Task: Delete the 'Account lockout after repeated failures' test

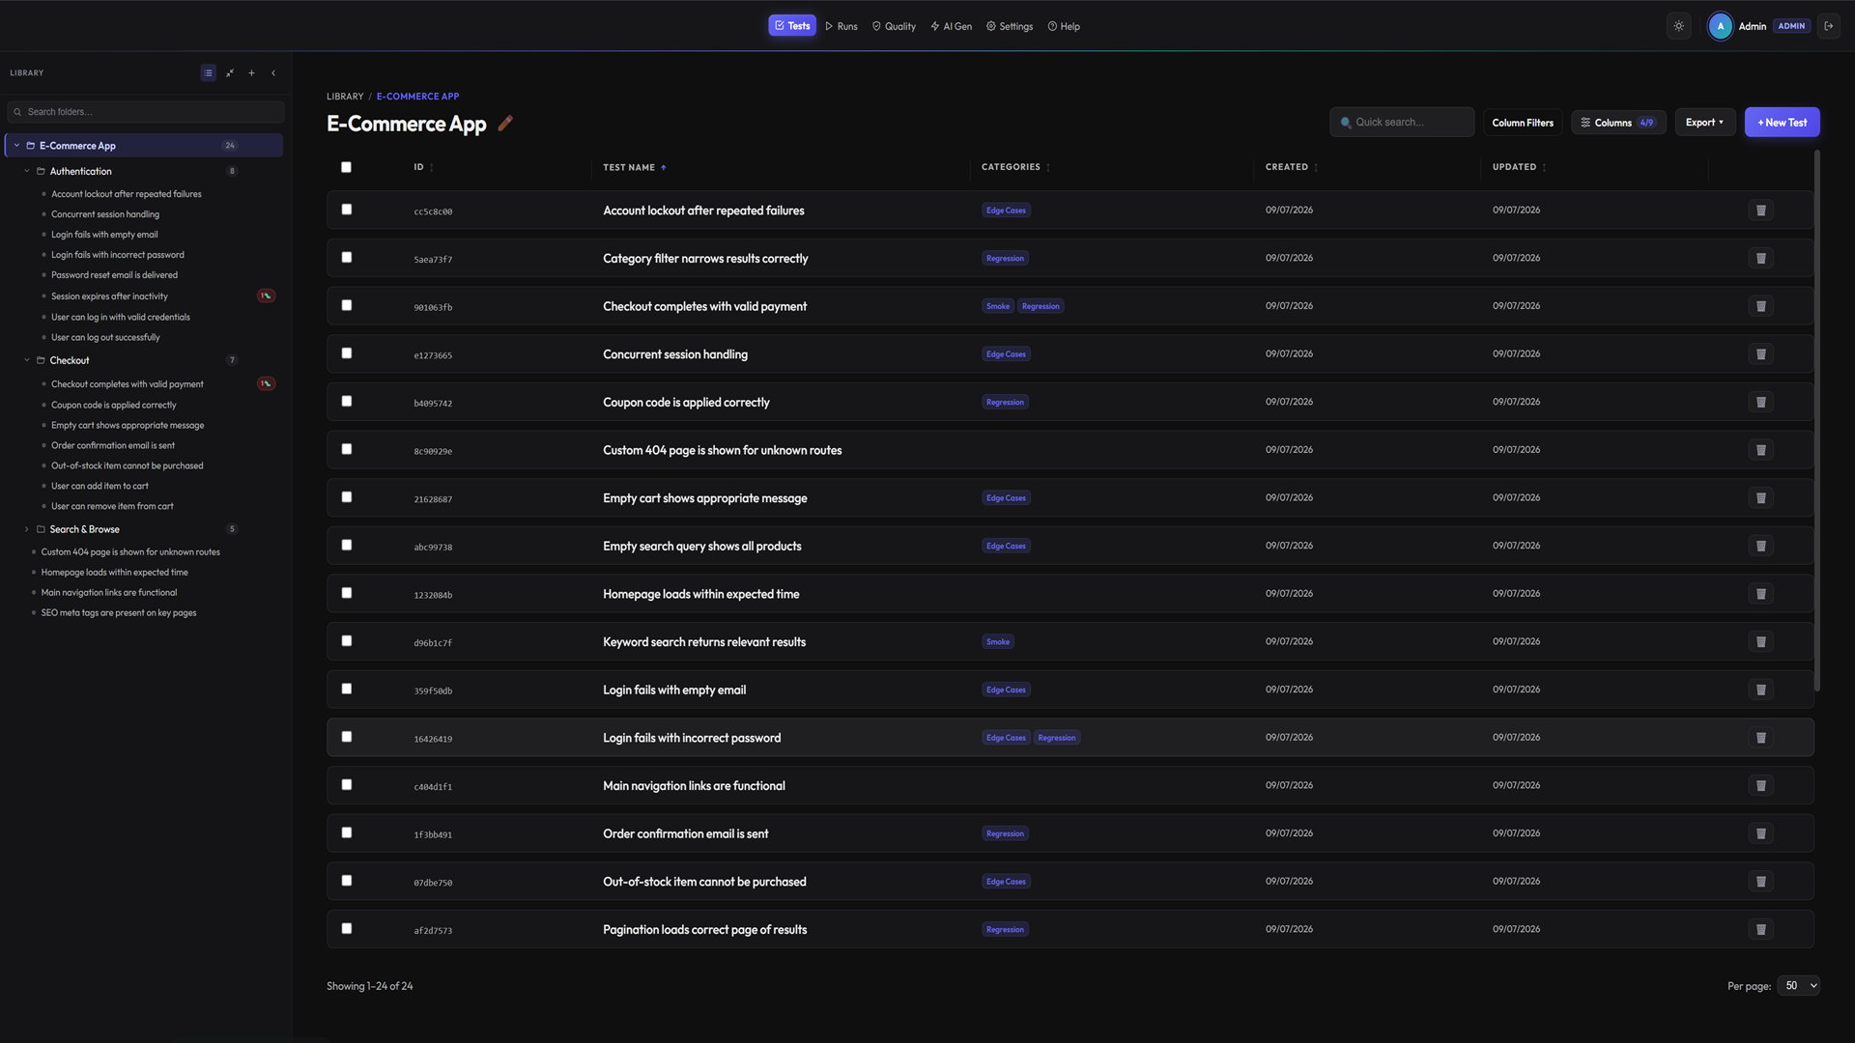Action: pyautogui.click(x=1760, y=211)
